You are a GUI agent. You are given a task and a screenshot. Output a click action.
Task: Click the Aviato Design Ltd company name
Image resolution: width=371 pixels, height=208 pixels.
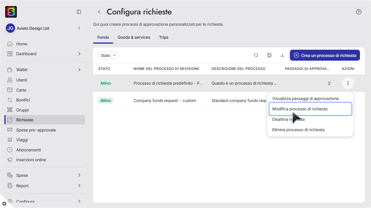tap(33, 28)
